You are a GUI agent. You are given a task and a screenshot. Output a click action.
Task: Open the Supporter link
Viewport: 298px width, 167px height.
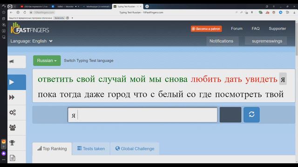pyautogui.click(x=278, y=29)
